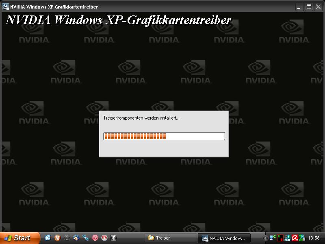
Task: Click the KEN! tray icon
Action: tap(287, 238)
